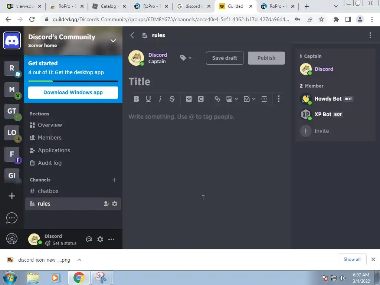The image size is (380, 285).
Task: Switch to GT server
Action: click(x=12, y=111)
